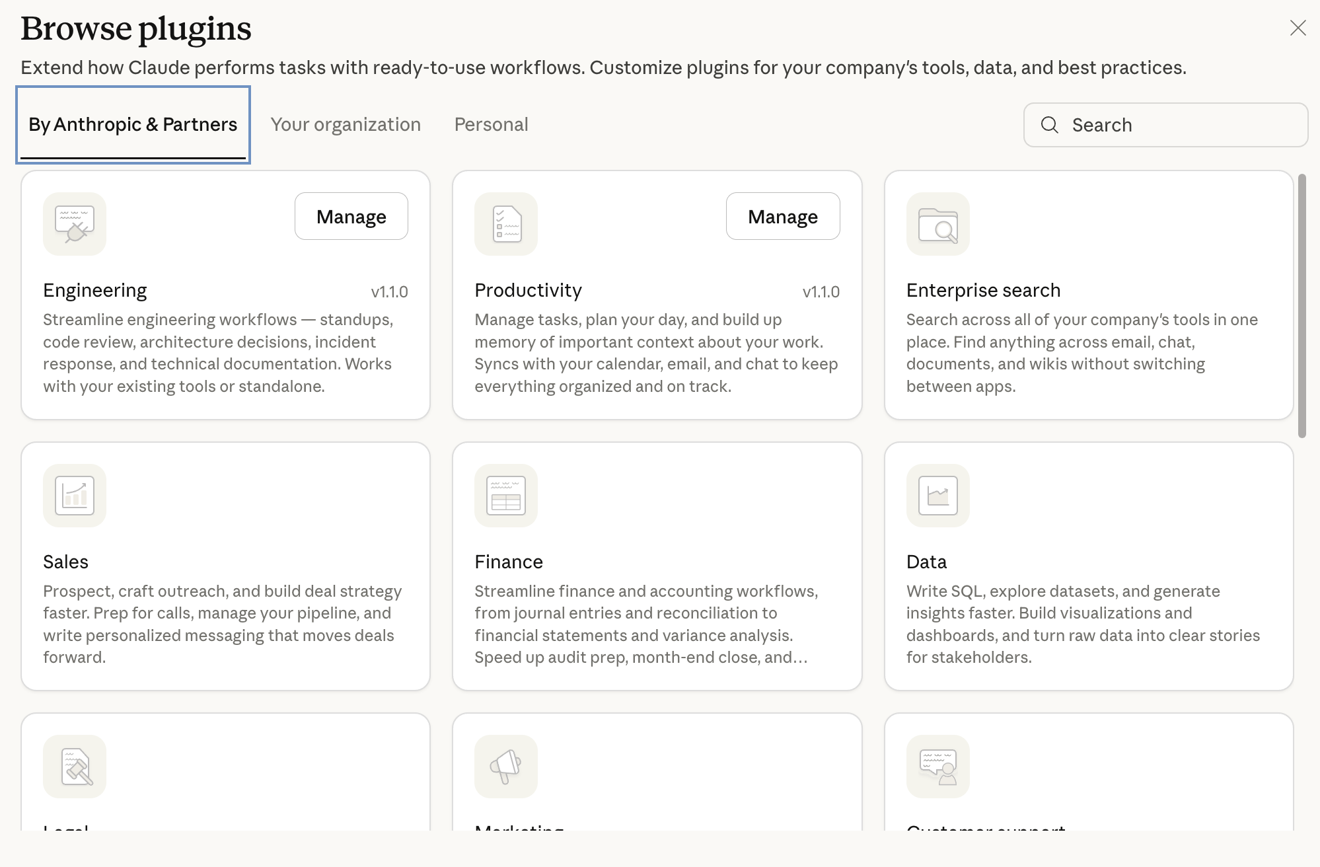This screenshot has height=867, width=1320.
Task: Click the Finance spreadsheet icon
Action: point(506,495)
